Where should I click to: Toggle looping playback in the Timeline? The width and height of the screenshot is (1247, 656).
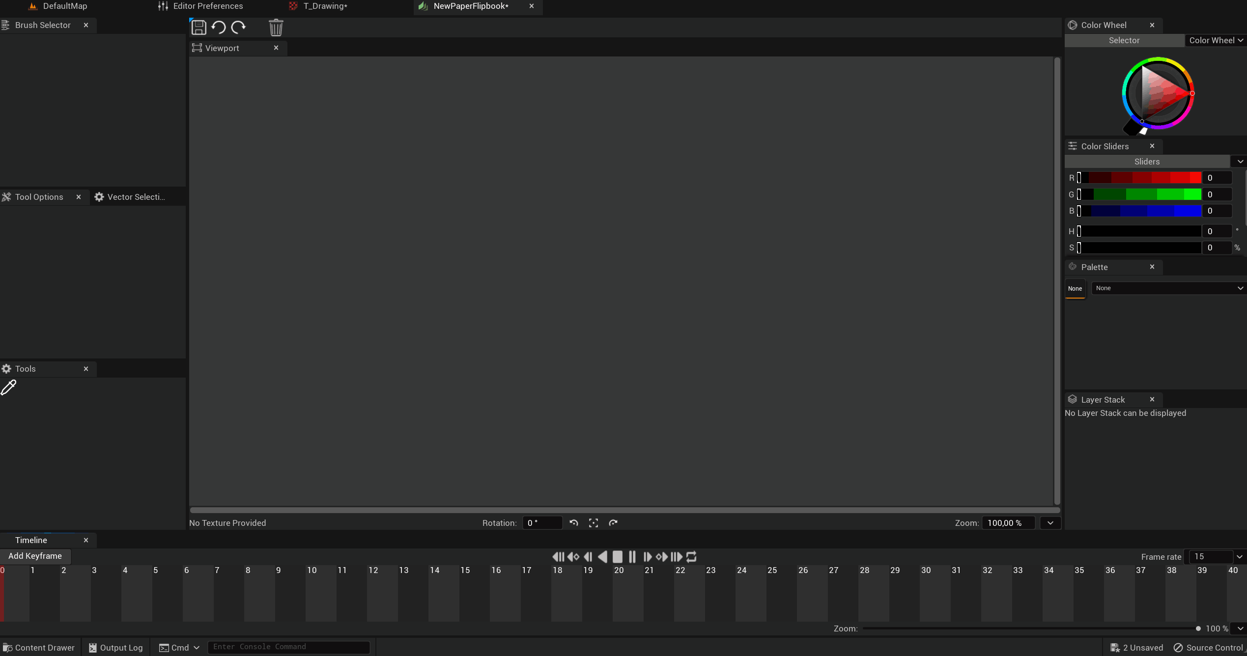(691, 556)
